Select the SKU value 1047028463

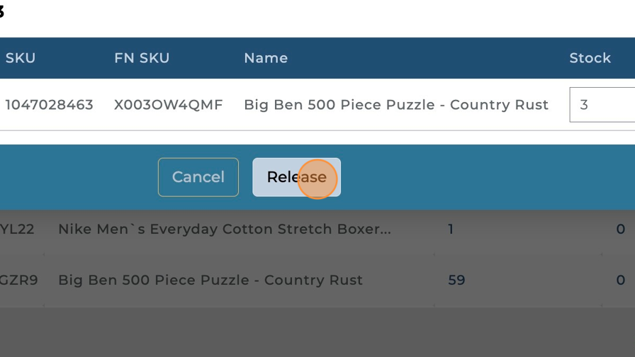[49, 105]
